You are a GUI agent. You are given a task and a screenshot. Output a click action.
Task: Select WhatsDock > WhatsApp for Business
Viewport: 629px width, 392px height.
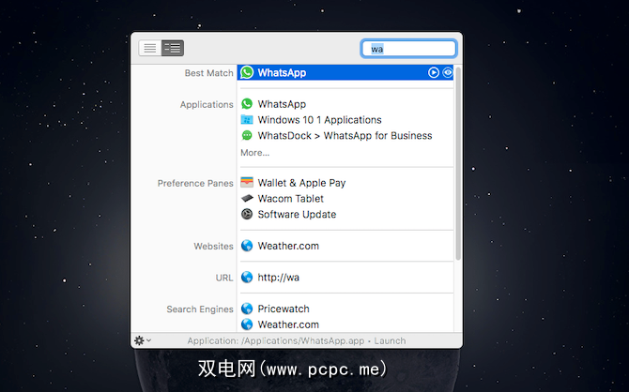click(345, 135)
